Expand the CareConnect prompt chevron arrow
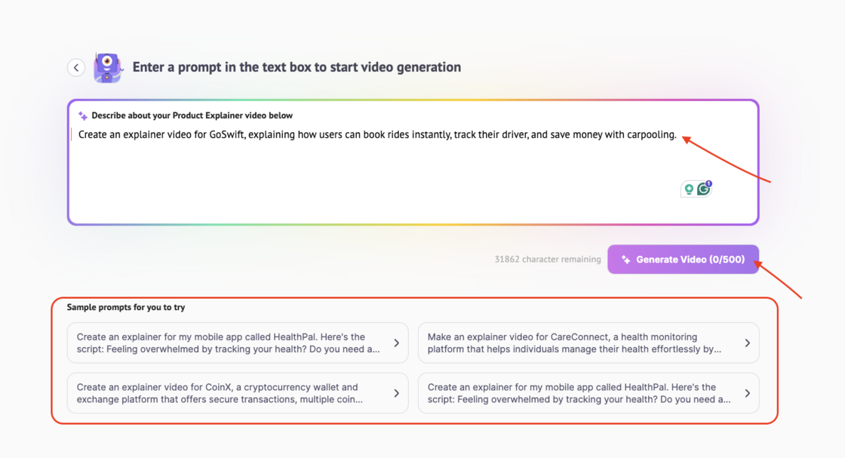 pos(747,343)
